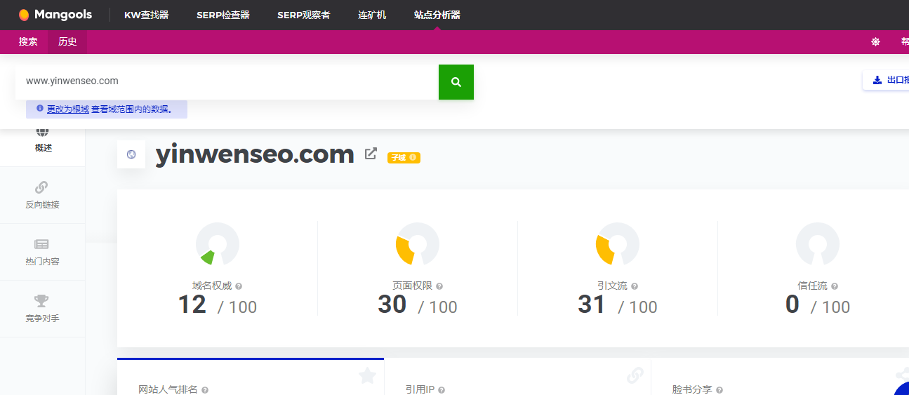This screenshot has width=909, height=395.
Task: Open the KW查找器 tool
Action: [147, 15]
